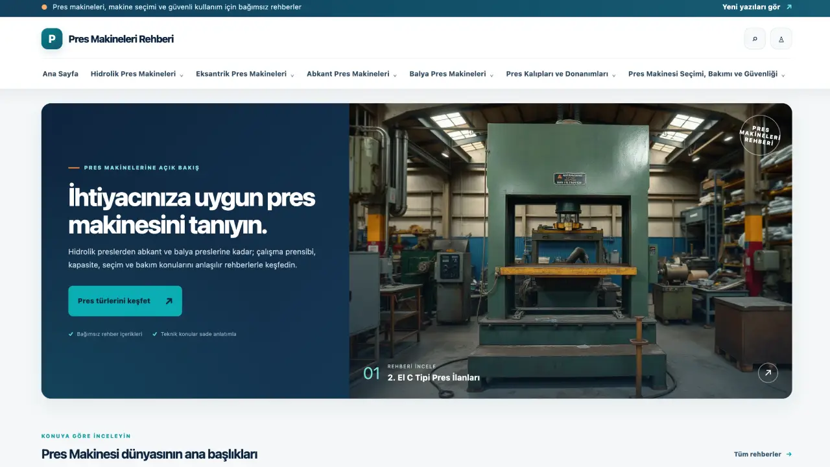Click the round arrow button on hero image
Screen dimensions: 830x467
click(768, 373)
